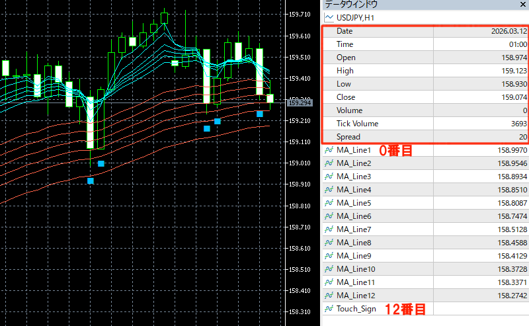Screen dimensions: 529x326
Task: Click the indicator icon beside MA_Line6
Action: pyautogui.click(x=329, y=216)
